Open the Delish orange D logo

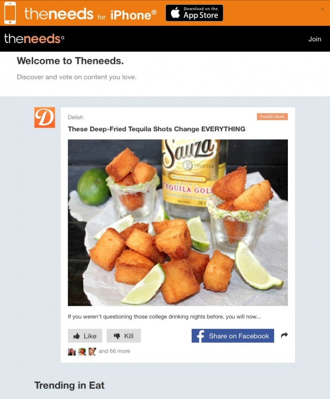click(x=45, y=117)
